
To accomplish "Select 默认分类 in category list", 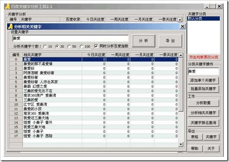I will tap(203, 18).
